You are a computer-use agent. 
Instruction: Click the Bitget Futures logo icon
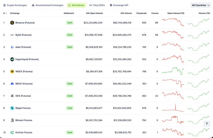pyautogui.click(x=12, y=108)
